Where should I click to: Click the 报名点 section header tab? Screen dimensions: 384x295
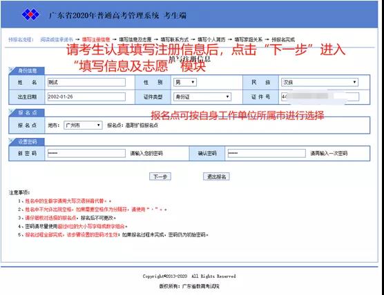27,112
